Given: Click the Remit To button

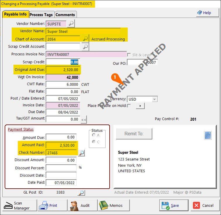Looking at the screenshot, I should [x=134, y=134].
